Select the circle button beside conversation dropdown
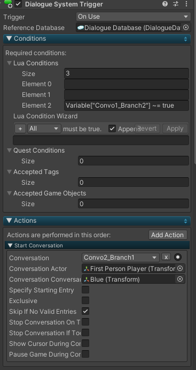196x370 pixels. 178,257
